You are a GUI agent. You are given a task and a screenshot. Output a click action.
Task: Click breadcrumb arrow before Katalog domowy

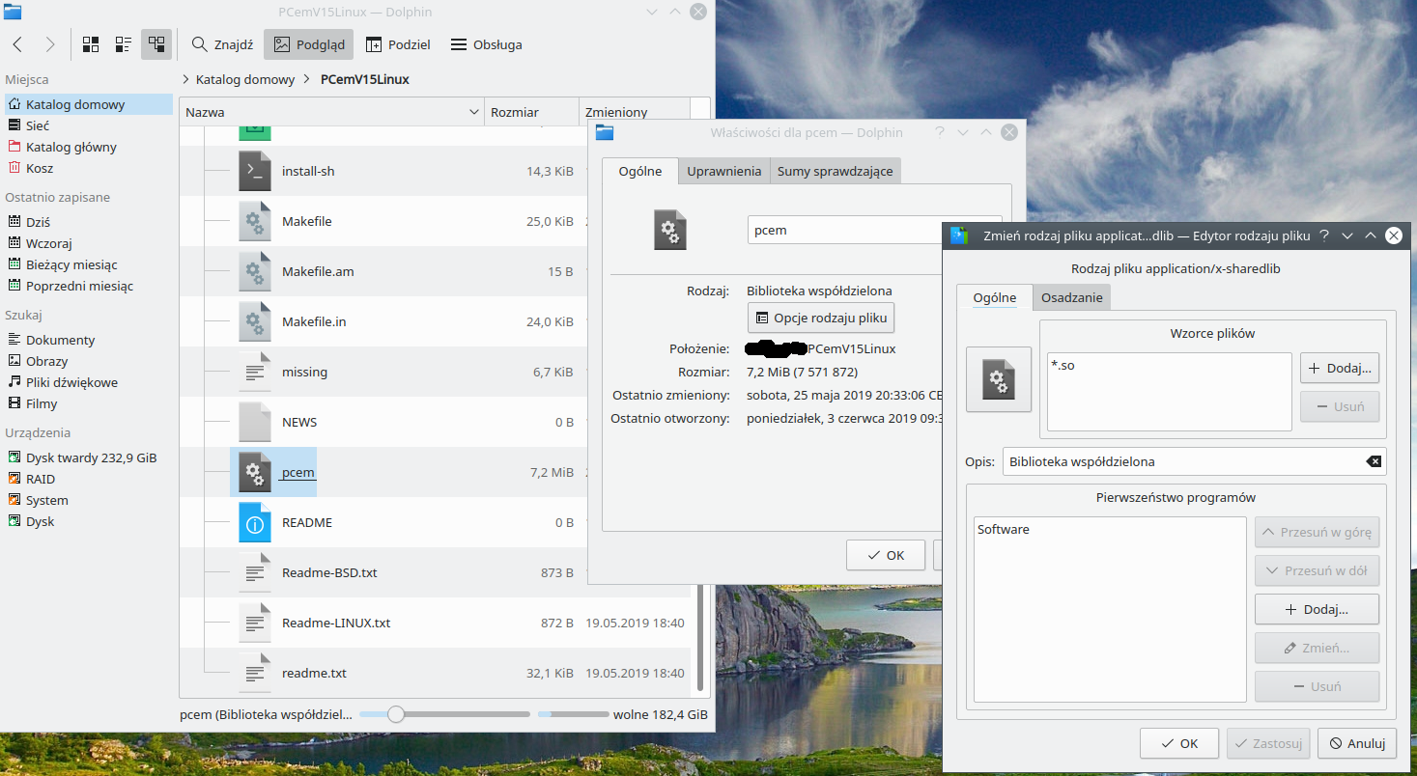[x=185, y=79]
